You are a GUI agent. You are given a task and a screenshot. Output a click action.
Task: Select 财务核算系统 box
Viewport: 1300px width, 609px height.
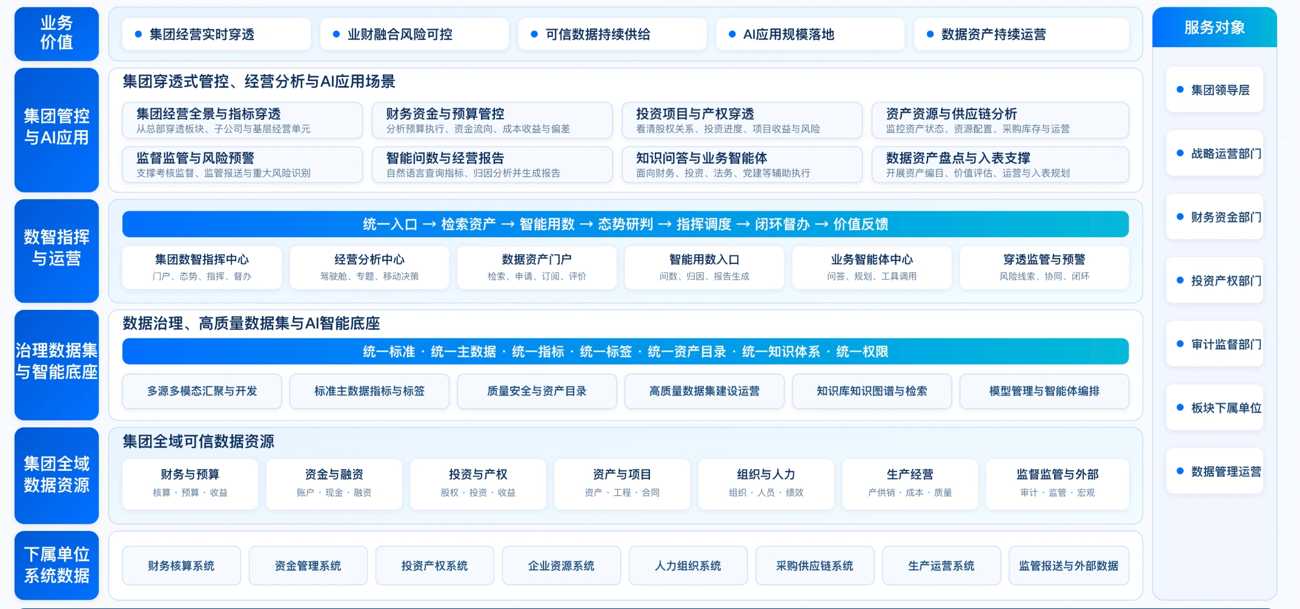181,565
